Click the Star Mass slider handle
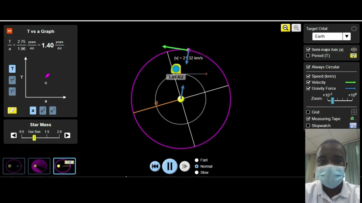Screen dimensions: 362x203 point(34,138)
